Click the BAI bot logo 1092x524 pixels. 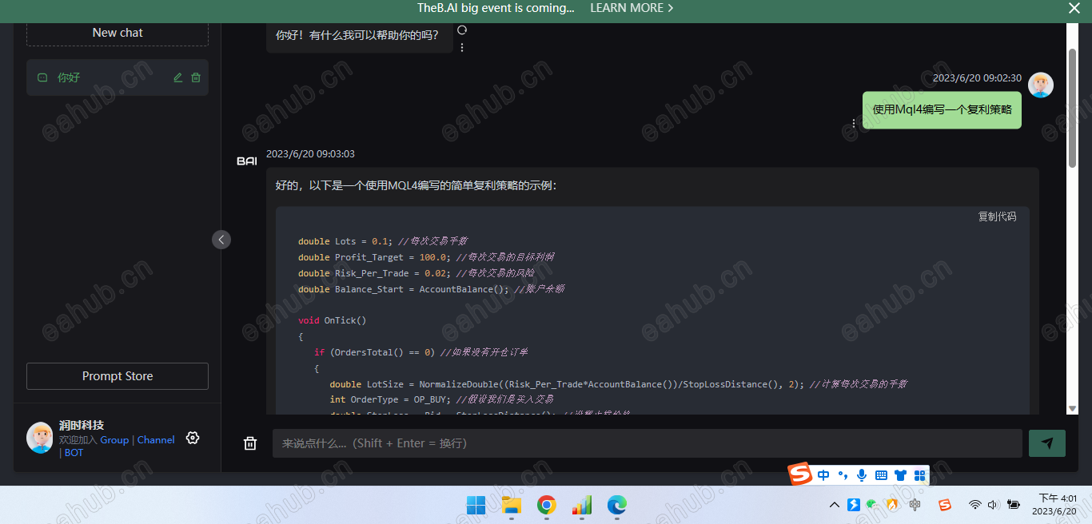(x=247, y=161)
